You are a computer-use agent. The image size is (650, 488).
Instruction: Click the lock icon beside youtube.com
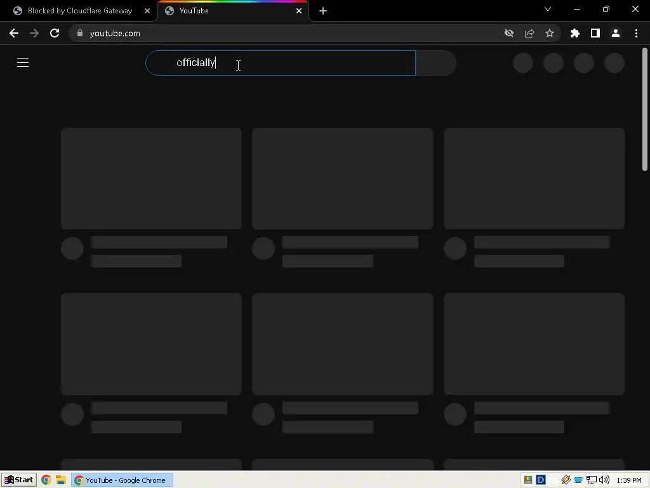(80, 33)
